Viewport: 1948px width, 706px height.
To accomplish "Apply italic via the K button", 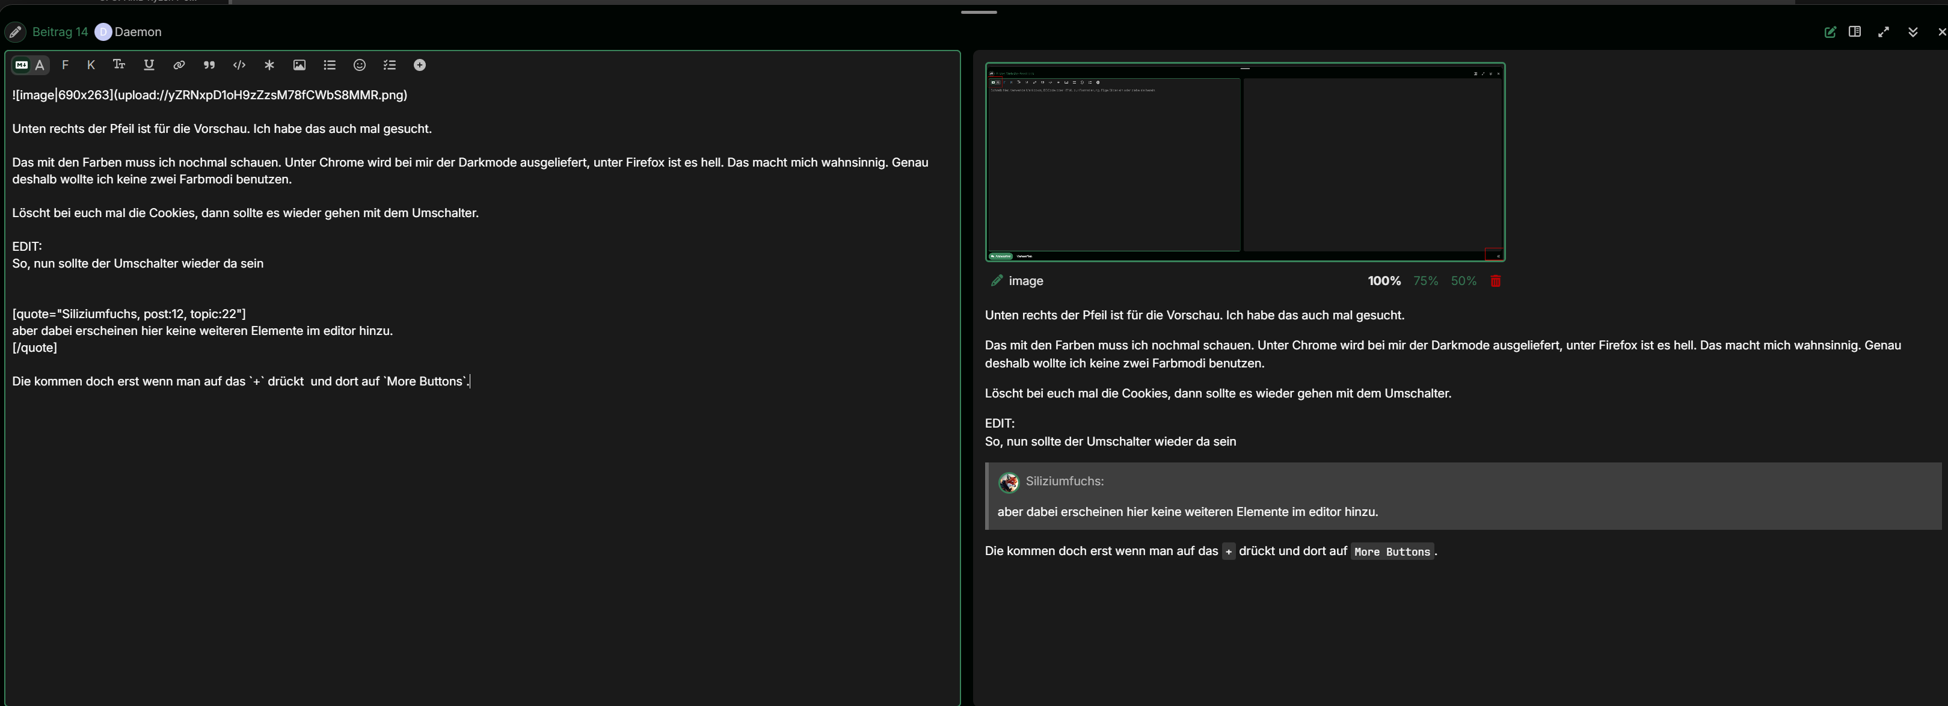I will tap(91, 65).
